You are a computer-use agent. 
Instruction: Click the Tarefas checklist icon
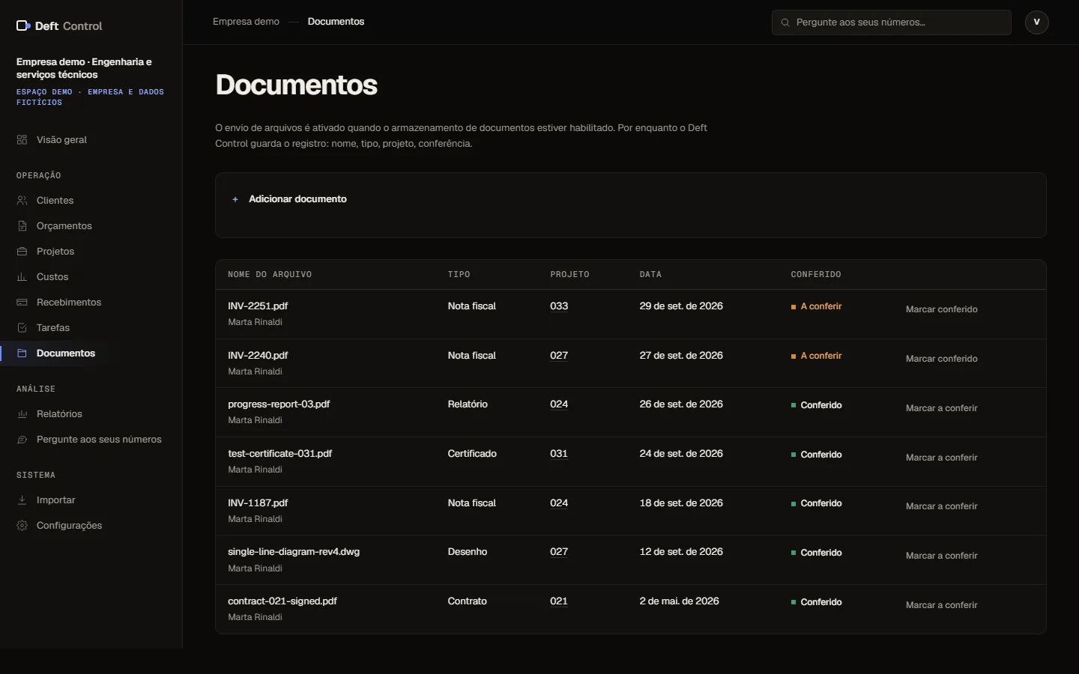[x=22, y=328]
